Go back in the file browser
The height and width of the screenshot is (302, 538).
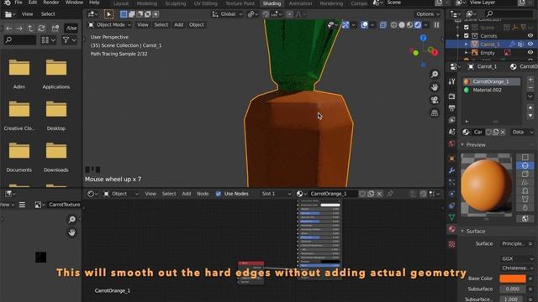[x=9, y=28]
